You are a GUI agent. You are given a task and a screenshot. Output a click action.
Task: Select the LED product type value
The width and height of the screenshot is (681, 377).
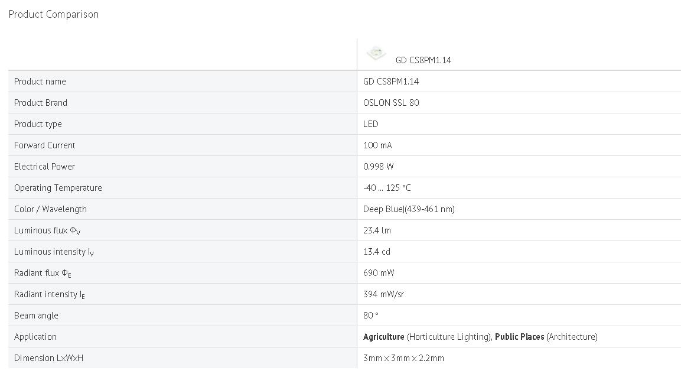pyautogui.click(x=370, y=124)
